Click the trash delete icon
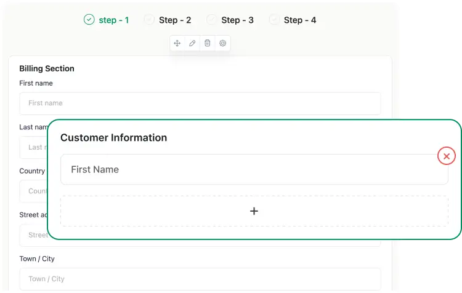This screenshot has height=293, width=462. coord(208,43)
